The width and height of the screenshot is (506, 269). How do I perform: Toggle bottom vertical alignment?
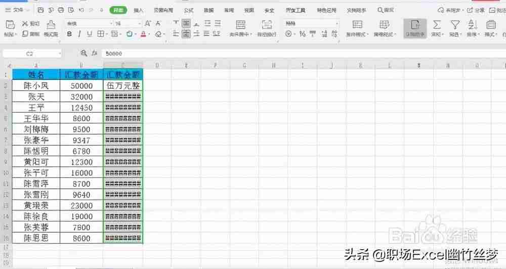click(196, 24)
